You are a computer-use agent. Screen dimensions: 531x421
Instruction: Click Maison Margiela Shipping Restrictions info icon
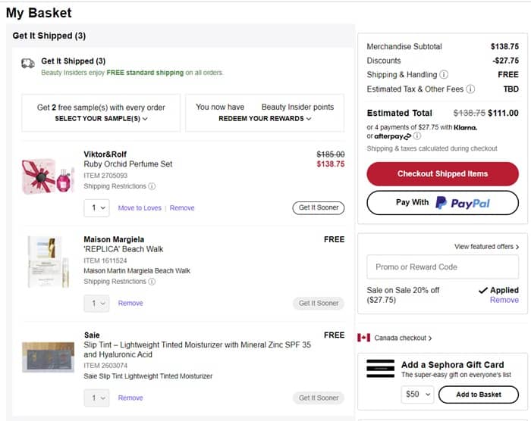coord(152,282)
